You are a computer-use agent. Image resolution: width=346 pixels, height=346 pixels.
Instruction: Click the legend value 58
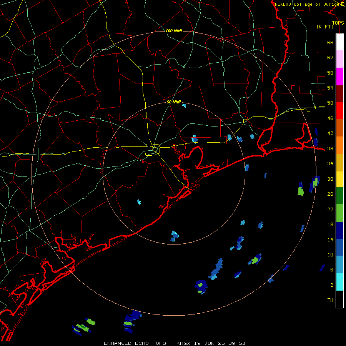point(330,73)
